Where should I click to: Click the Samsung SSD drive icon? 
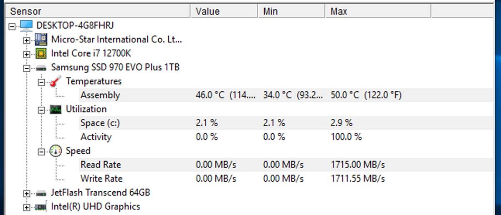[x=40, y=67]
